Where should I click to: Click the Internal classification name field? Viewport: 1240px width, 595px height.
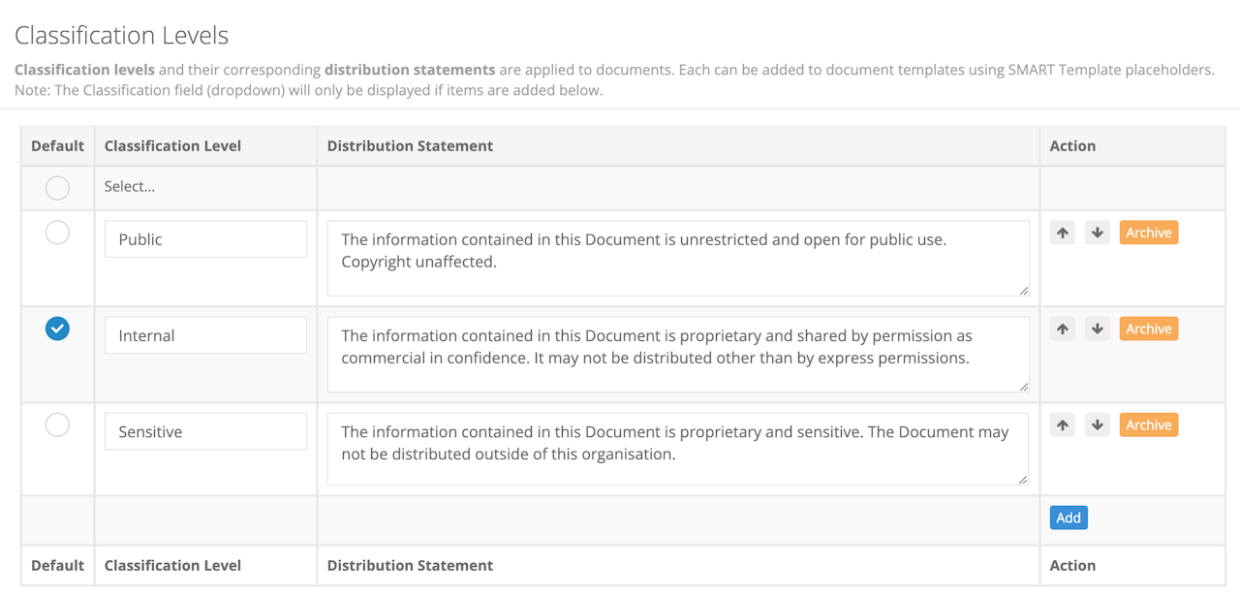(205, 335)
